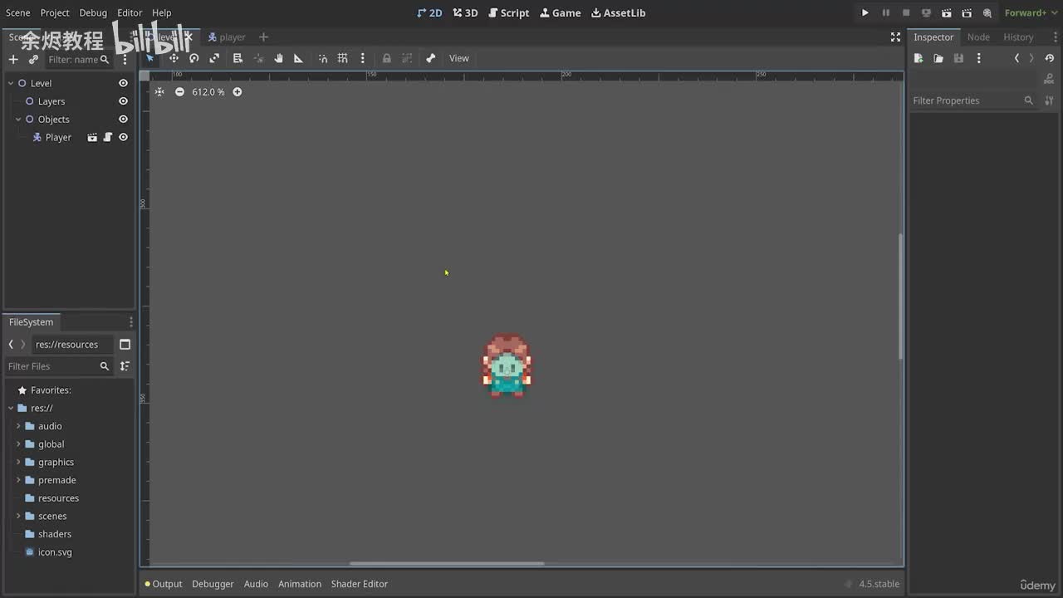Open the AssetLib workspace
This screenshot has height=598, width=1063.
coord(618,12)
